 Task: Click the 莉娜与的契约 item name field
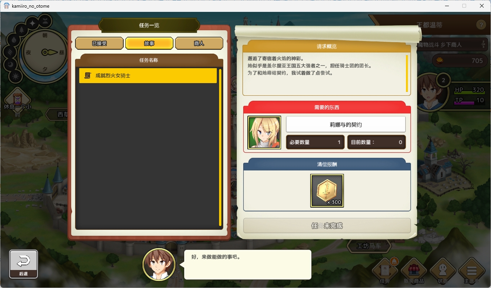(x=346, y=124)
